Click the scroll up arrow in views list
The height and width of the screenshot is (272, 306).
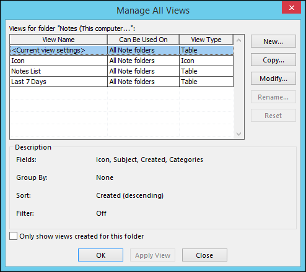(x=239, y=40)
